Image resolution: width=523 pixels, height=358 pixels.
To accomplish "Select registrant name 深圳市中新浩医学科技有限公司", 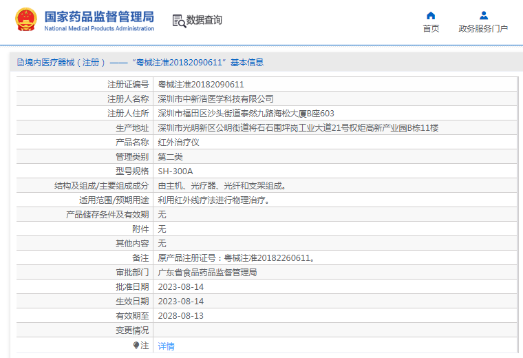I will click(x=216, y=98).
